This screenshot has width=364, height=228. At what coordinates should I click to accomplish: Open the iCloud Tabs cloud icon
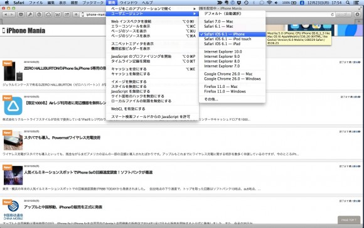48,14
